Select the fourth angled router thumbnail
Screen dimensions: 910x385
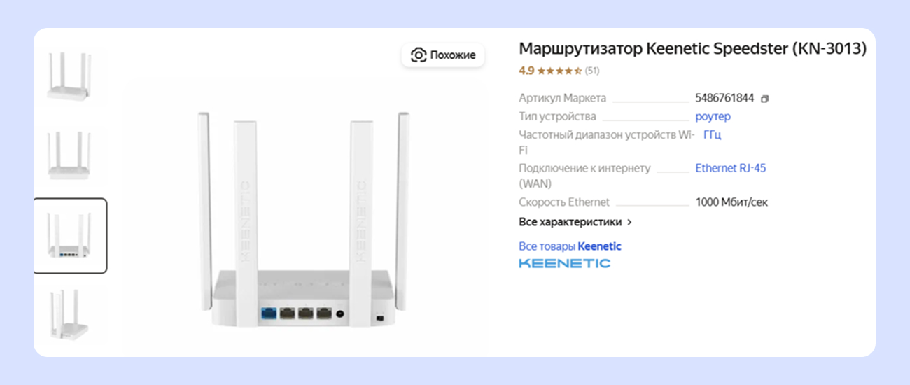[70, 315]
